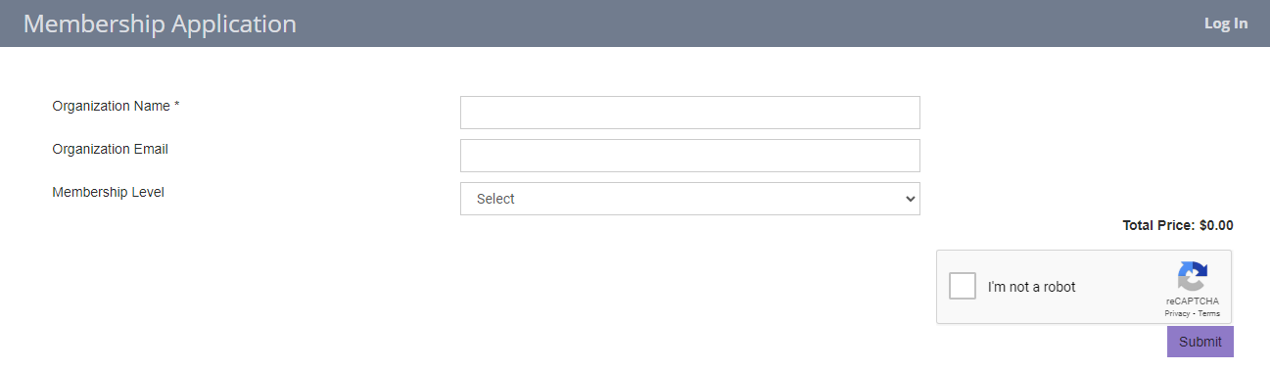Click the Membership Application page title
The height and width of the screenshot is (370, 1270).
coord(160,23)
